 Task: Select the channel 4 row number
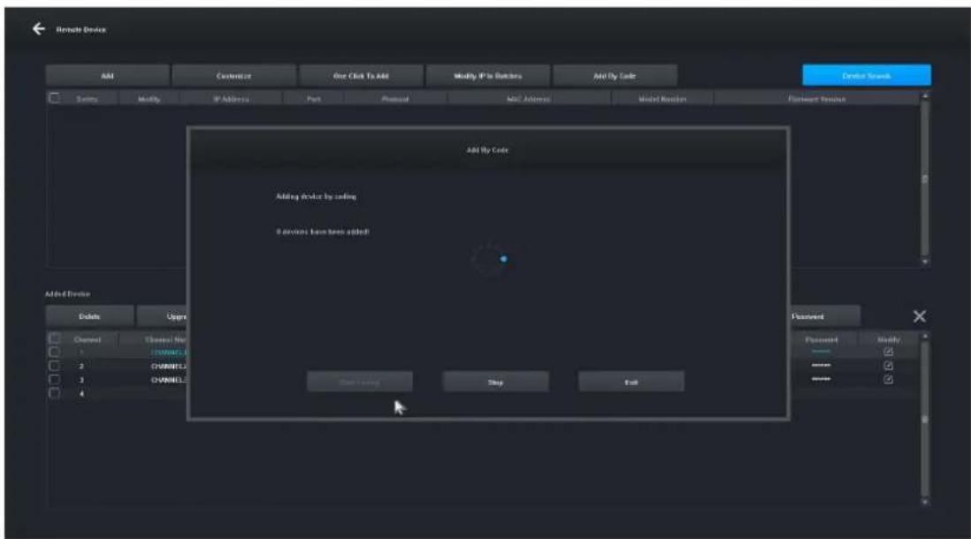point(81,393)
